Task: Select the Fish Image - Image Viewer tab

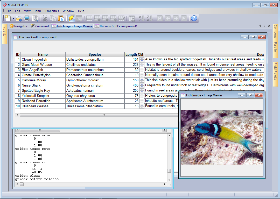Action: pyautogui.click(x=72, y=26)
